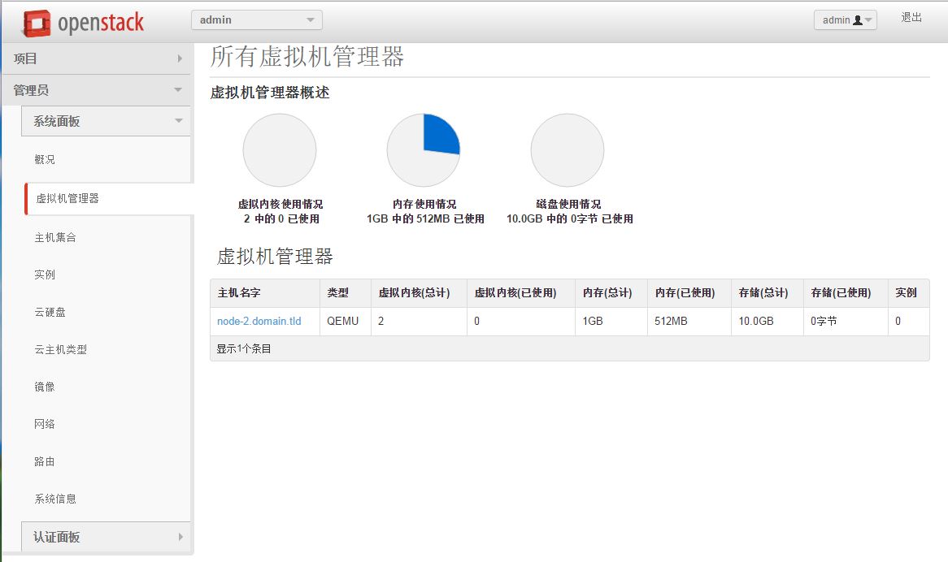Expand the 认证面板 panel group
This screenshot has width=948, height=562.
click(x=106, y=537)
